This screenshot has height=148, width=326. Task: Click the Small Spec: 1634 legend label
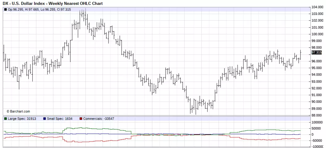[x=60, y=119]
